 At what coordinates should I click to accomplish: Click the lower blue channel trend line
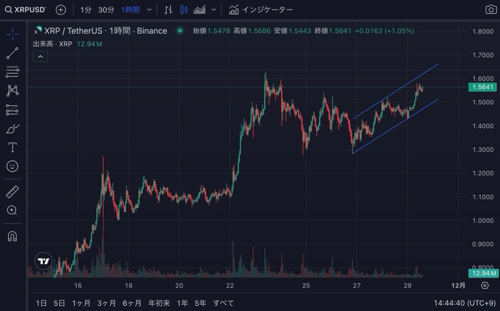[396, 126]
